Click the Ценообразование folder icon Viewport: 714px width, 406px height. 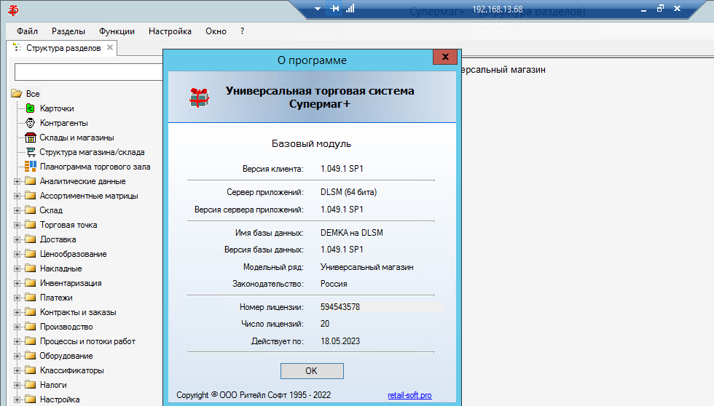31,254
